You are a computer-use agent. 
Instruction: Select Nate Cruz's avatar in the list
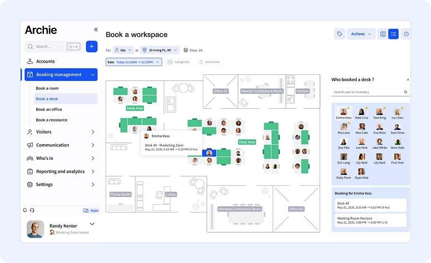[362, 114]
